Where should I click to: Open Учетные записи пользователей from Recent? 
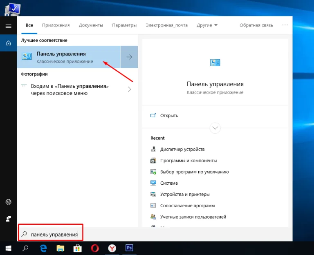click(x=193, y=217)
